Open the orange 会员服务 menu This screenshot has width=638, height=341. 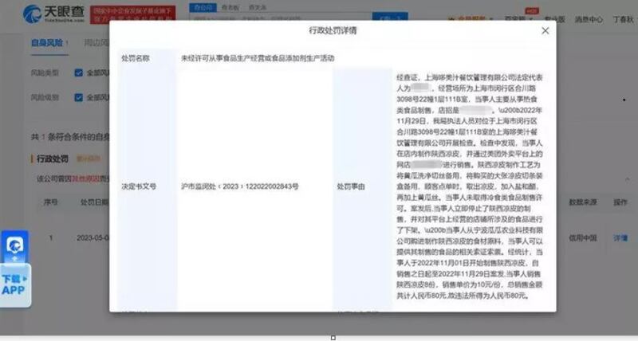click(470, 19)
